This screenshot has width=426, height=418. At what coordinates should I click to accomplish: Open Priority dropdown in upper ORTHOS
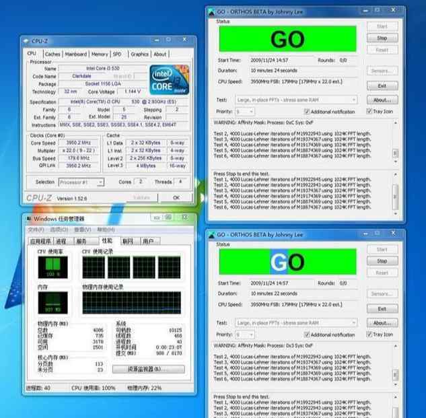click(x=244, y=112)
